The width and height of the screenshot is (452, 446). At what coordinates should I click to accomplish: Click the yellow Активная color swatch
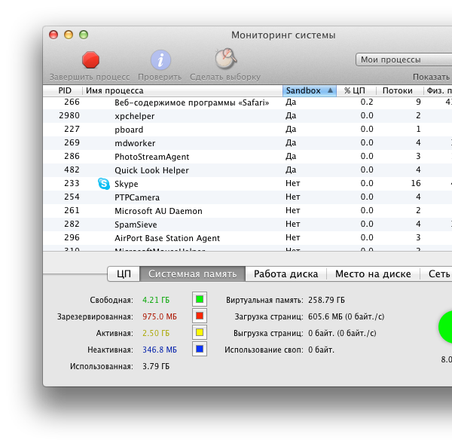[x=200, y=332]
